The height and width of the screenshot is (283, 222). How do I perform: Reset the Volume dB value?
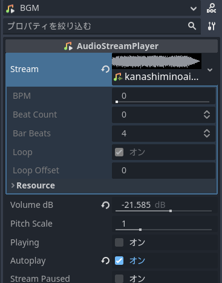pyautogui.click(x=105, y=205)
